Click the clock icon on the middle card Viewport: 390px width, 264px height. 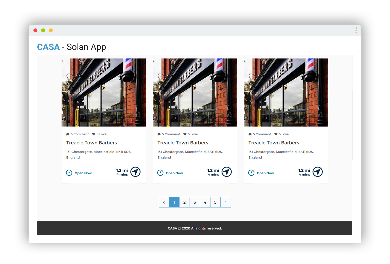click(x=160, y=173)
